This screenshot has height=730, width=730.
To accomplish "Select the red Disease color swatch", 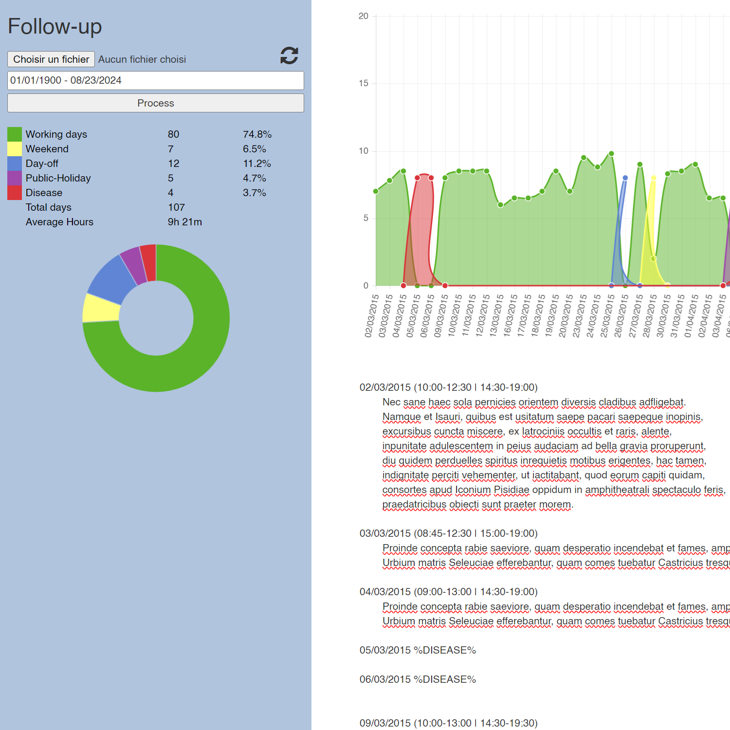I will [15, 193].
